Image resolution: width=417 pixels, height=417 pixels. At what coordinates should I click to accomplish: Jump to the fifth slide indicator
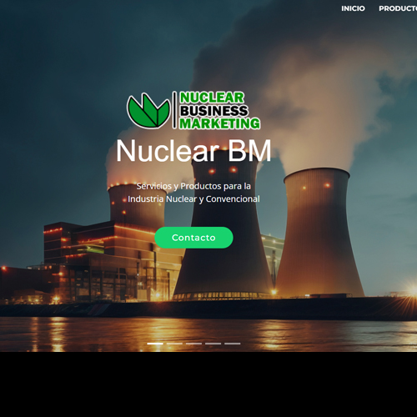pos(233,344)
